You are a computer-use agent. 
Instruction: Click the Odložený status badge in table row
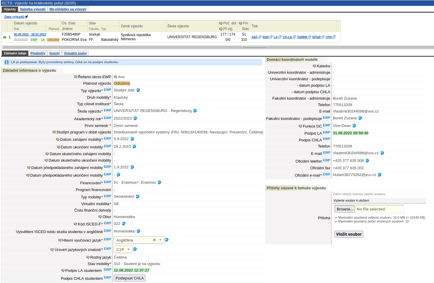[x=53, y=40]
